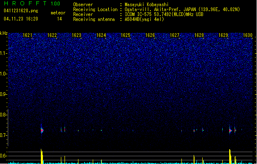
Task: Click the meteor count label
Action: [x=58, y=13]
